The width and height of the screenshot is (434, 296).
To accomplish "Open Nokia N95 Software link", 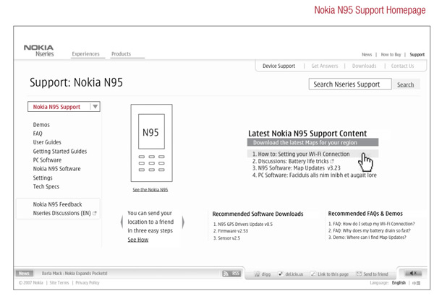I will (56, 169).
